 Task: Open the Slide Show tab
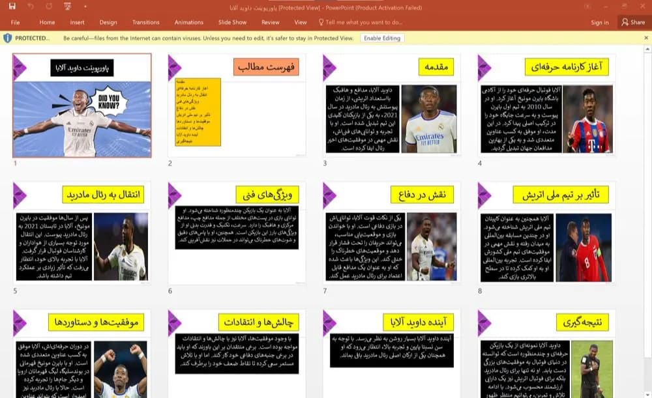click(233, 22)
